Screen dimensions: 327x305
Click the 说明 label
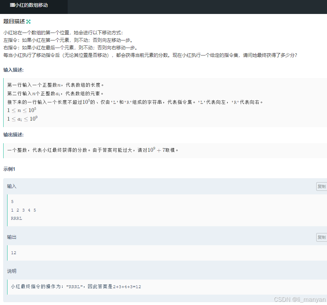click(12, 271)
